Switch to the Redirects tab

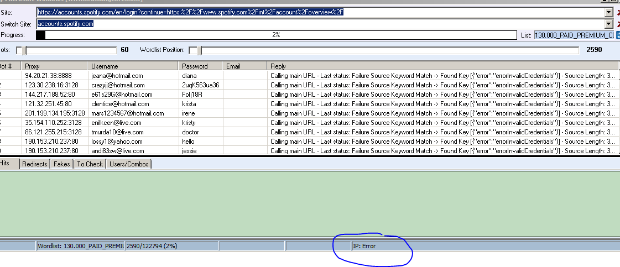[x=35, y=164]
